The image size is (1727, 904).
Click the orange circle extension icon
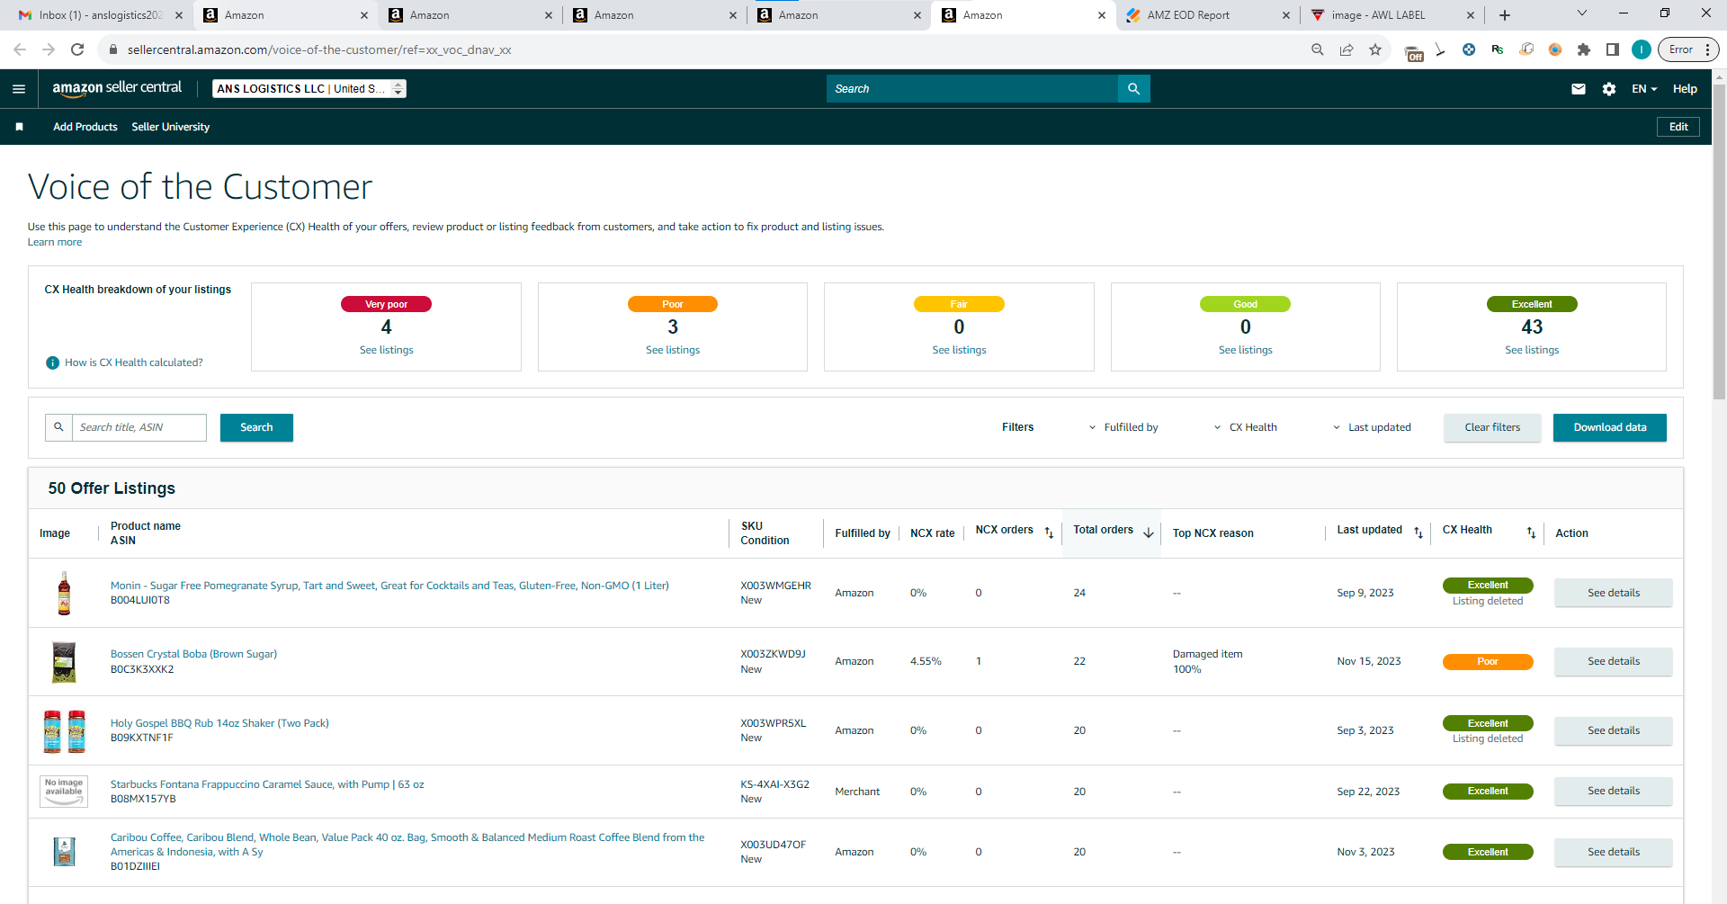(1555, 49)
